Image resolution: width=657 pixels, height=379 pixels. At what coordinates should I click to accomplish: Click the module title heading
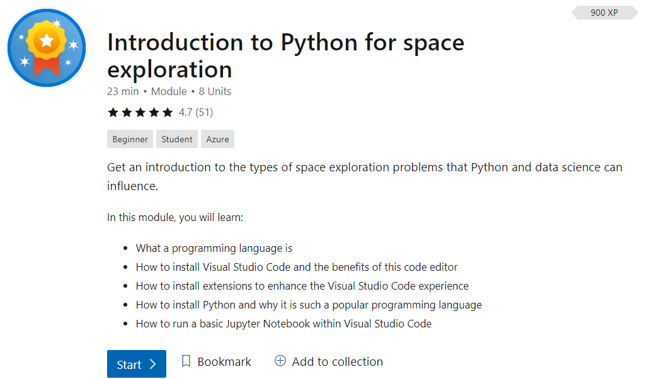point(285,55)
